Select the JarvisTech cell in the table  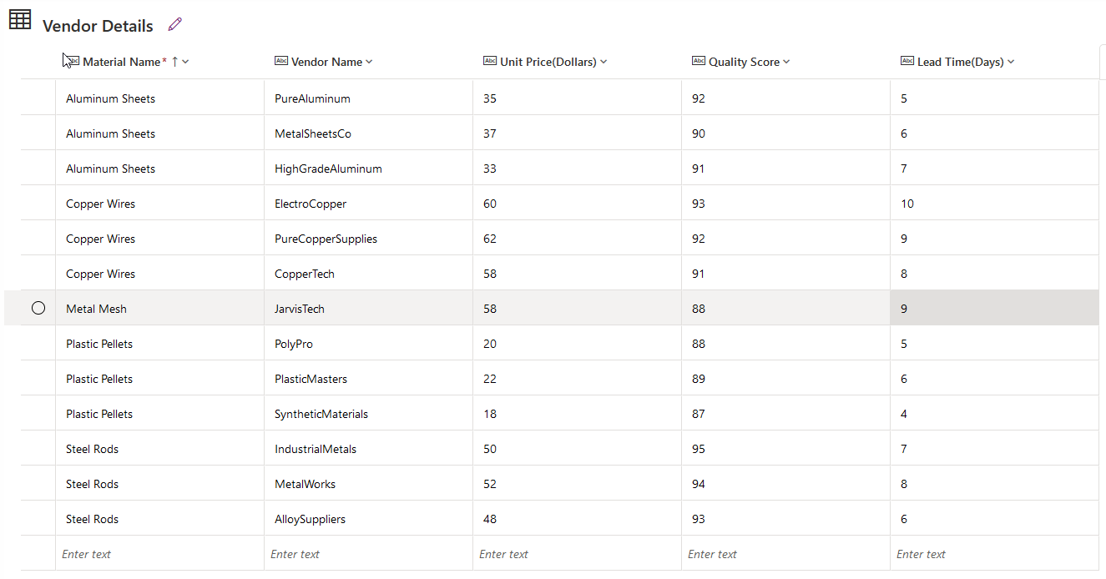point(299,308)
